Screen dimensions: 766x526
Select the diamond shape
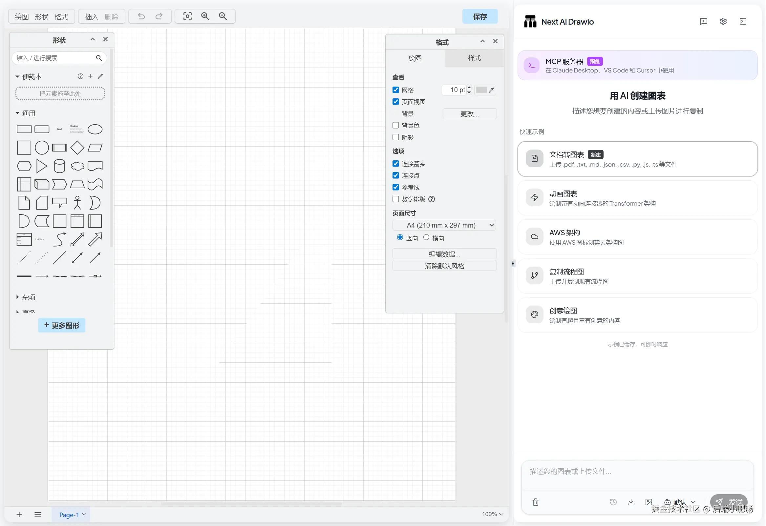77,148
